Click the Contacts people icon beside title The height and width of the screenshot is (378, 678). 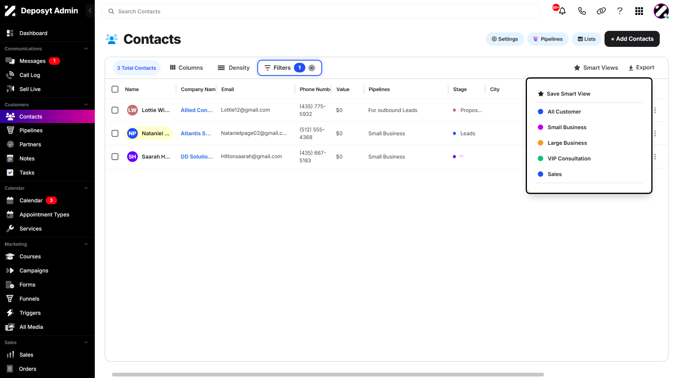coord(112,39)
